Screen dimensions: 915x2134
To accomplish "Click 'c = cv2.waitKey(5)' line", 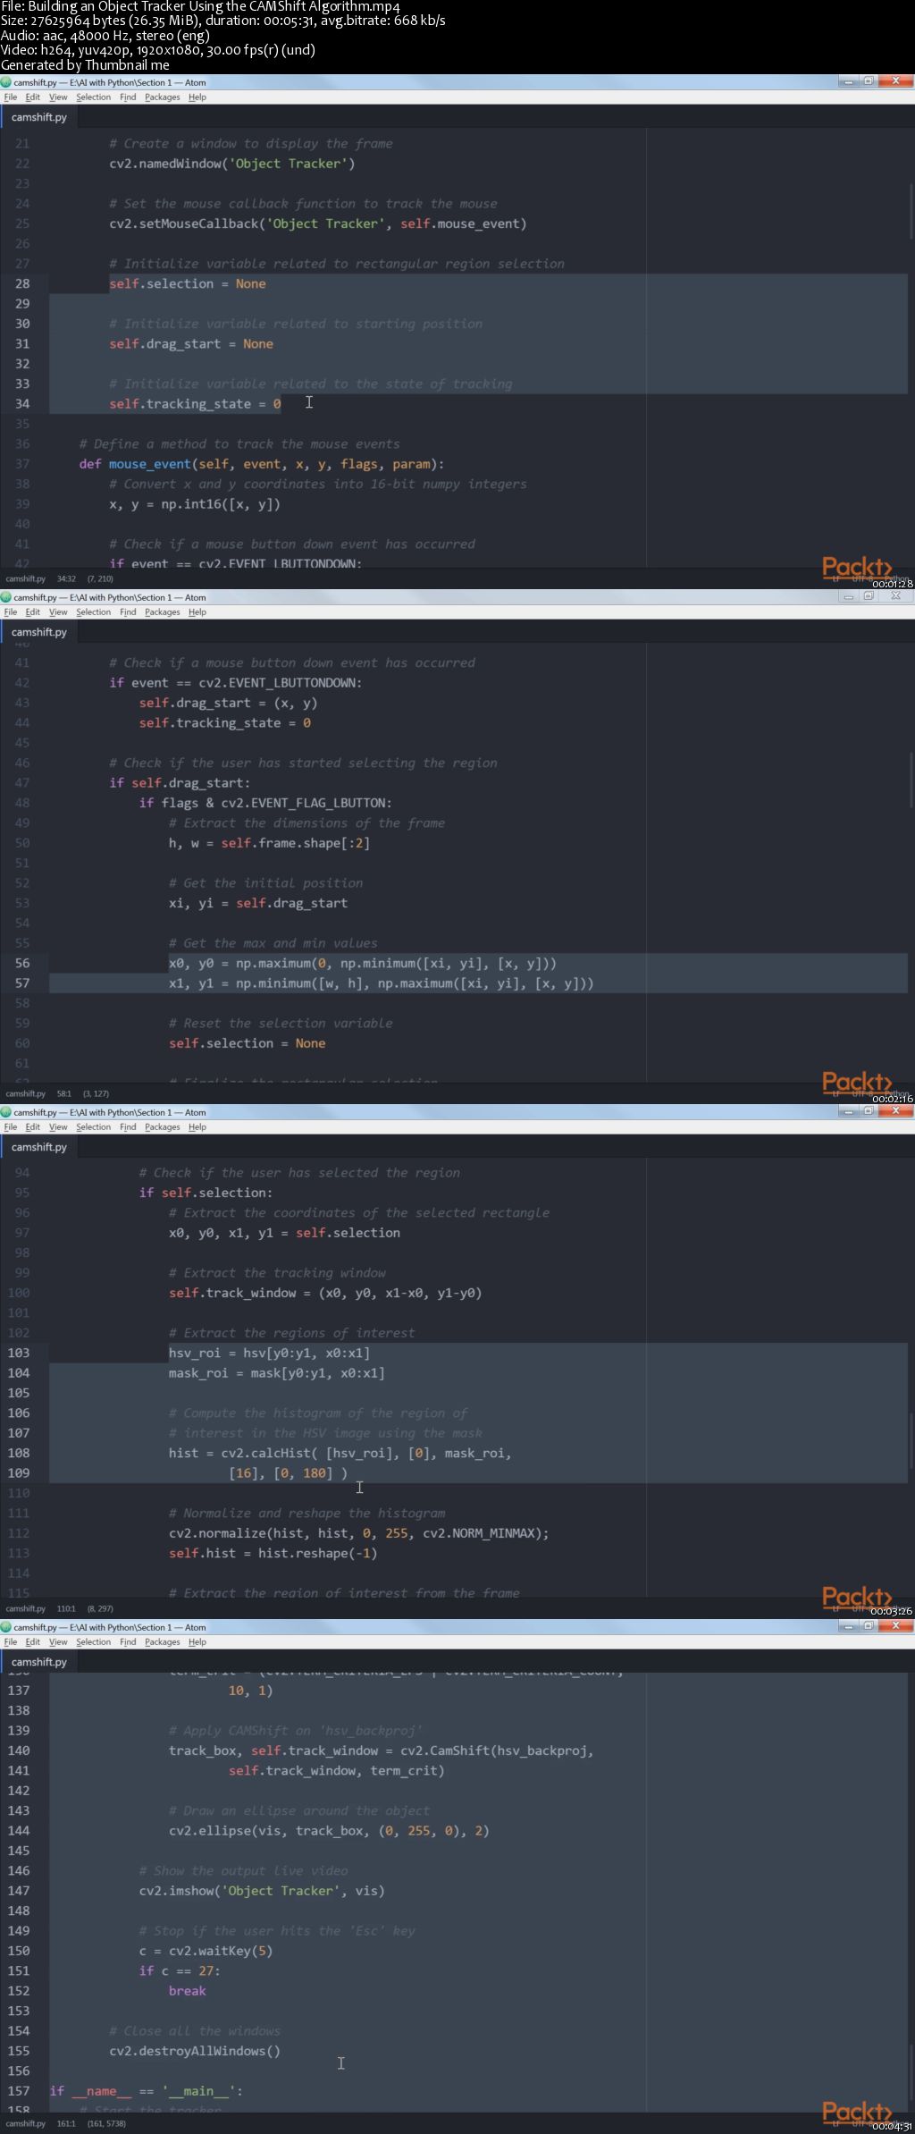I will coord(206,1951).
